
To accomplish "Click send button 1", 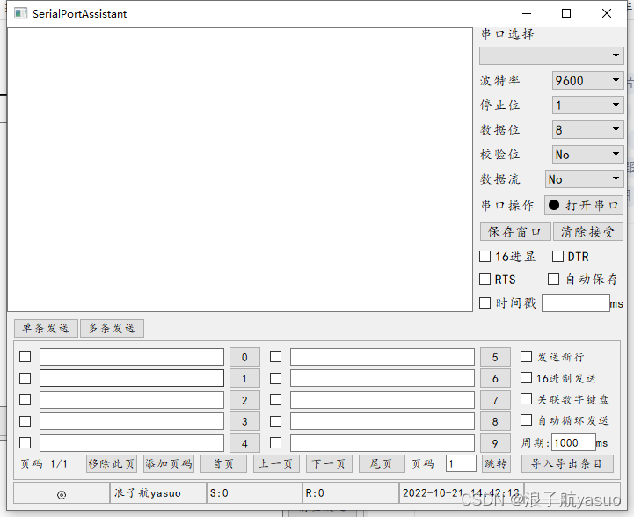I will click(x=244, y=378).
